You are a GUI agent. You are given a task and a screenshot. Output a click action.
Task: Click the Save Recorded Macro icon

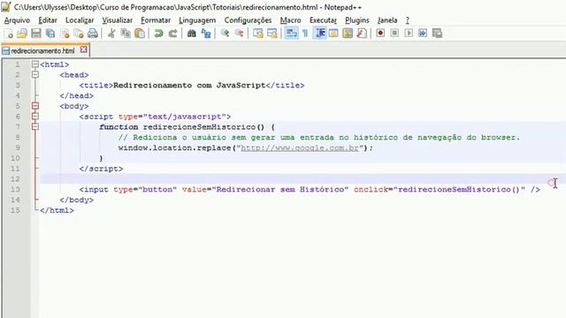[437, 34]
